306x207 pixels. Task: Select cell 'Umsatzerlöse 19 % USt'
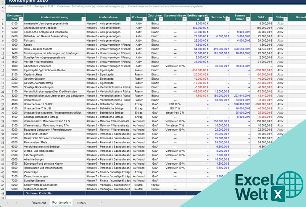point(55,104)
